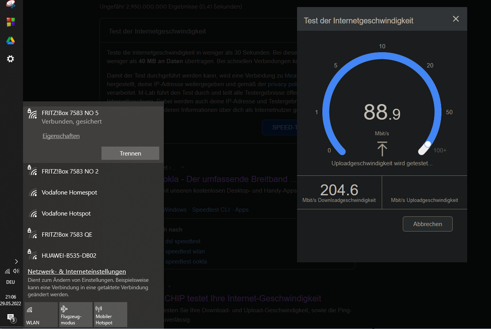Toggle the Mobiler Hotspot tile
This screenshot has width=491, height=329.
(110, 314)
